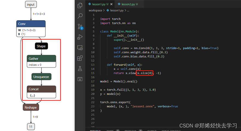241x131 pixels.
Task: Click the Concat node in graph
Action: pos(41,89)
